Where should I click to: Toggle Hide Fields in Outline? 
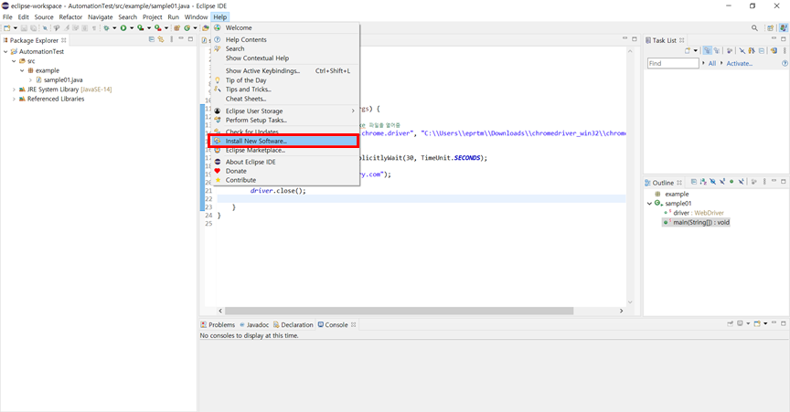(712, 181)
